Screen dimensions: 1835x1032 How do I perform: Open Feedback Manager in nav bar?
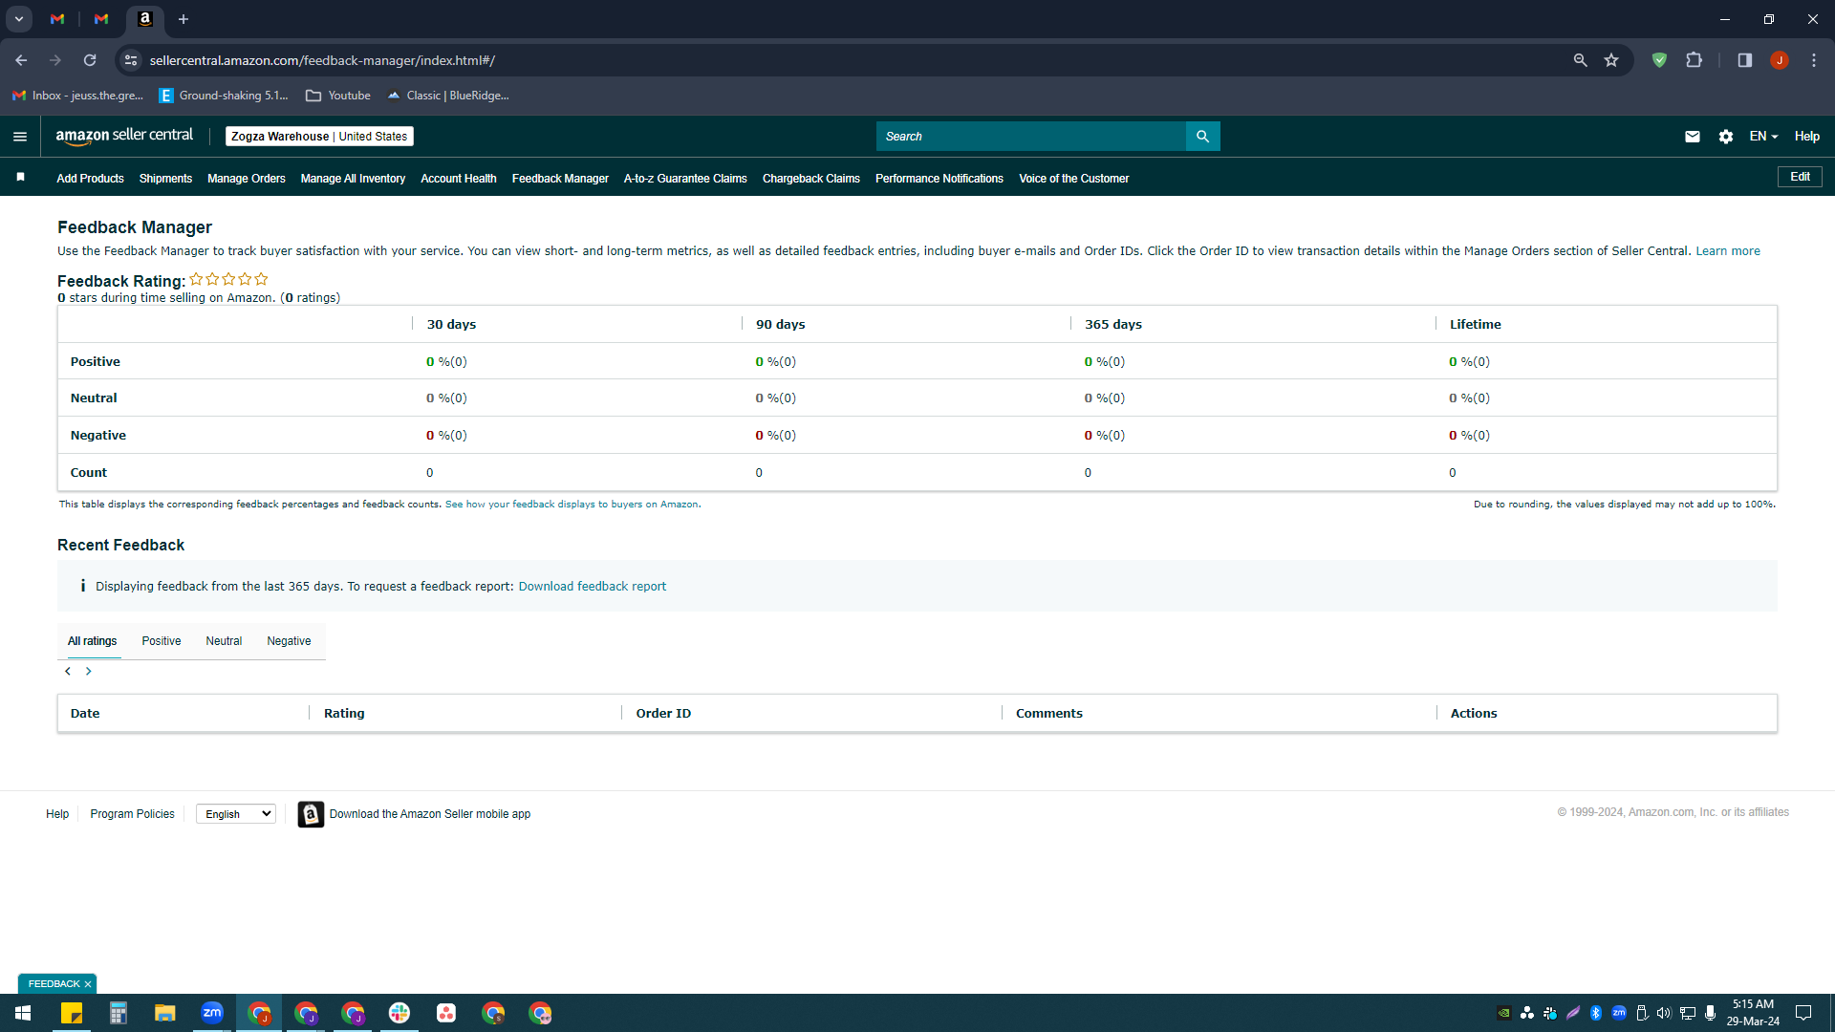point(560,179)
